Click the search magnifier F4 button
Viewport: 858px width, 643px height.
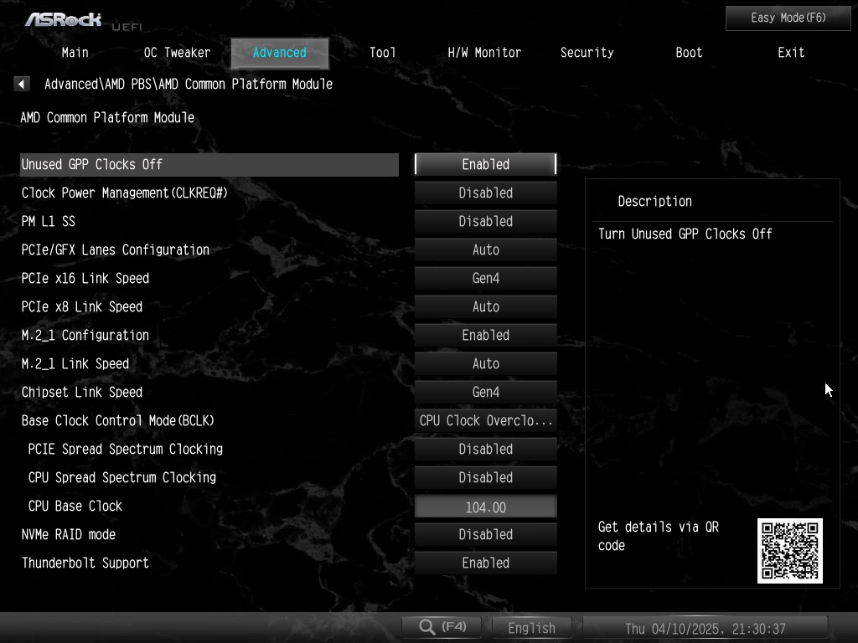(x=442, y=627)
